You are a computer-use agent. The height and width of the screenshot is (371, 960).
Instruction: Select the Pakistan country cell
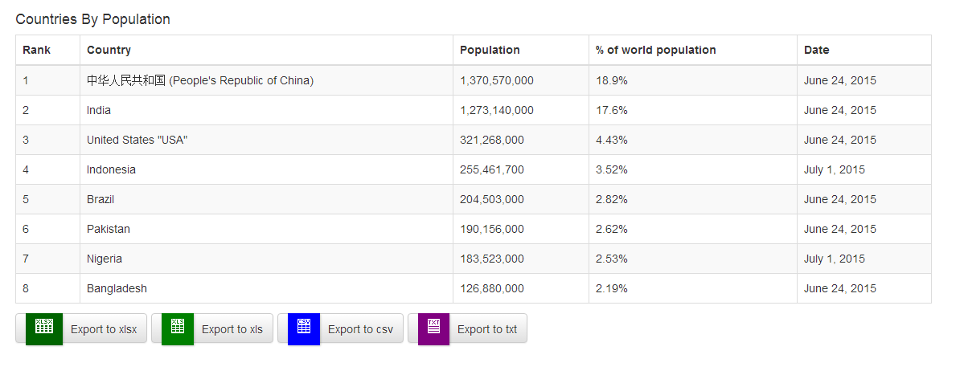pos(266,229)
